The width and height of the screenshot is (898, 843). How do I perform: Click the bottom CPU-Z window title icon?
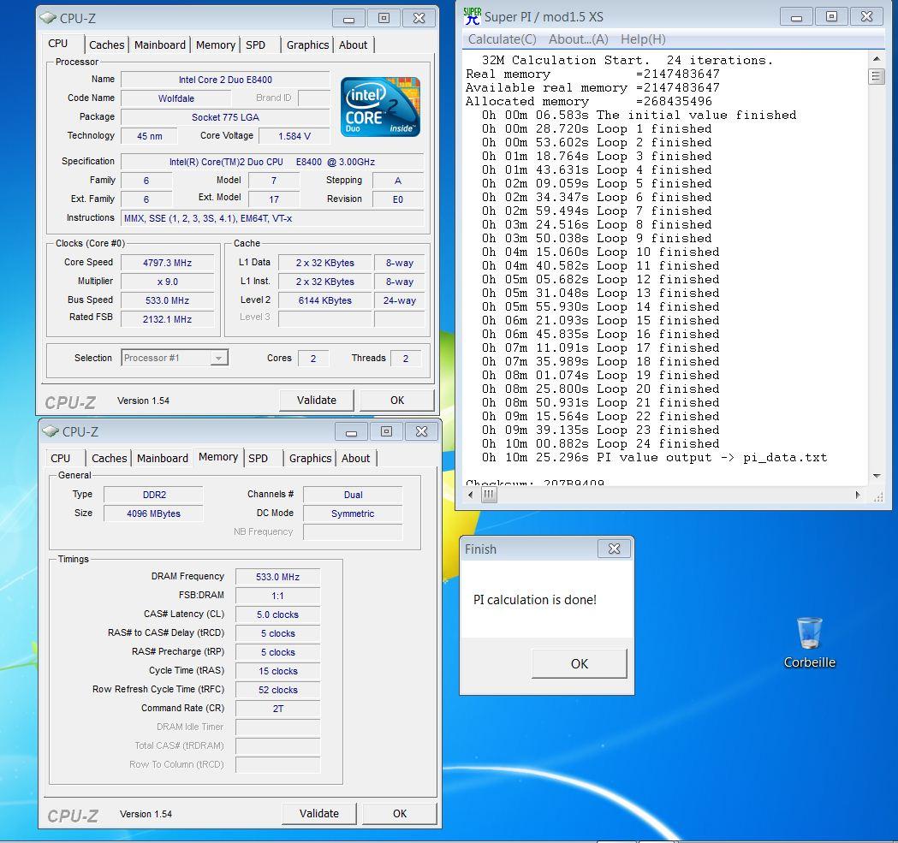[51, 431]
